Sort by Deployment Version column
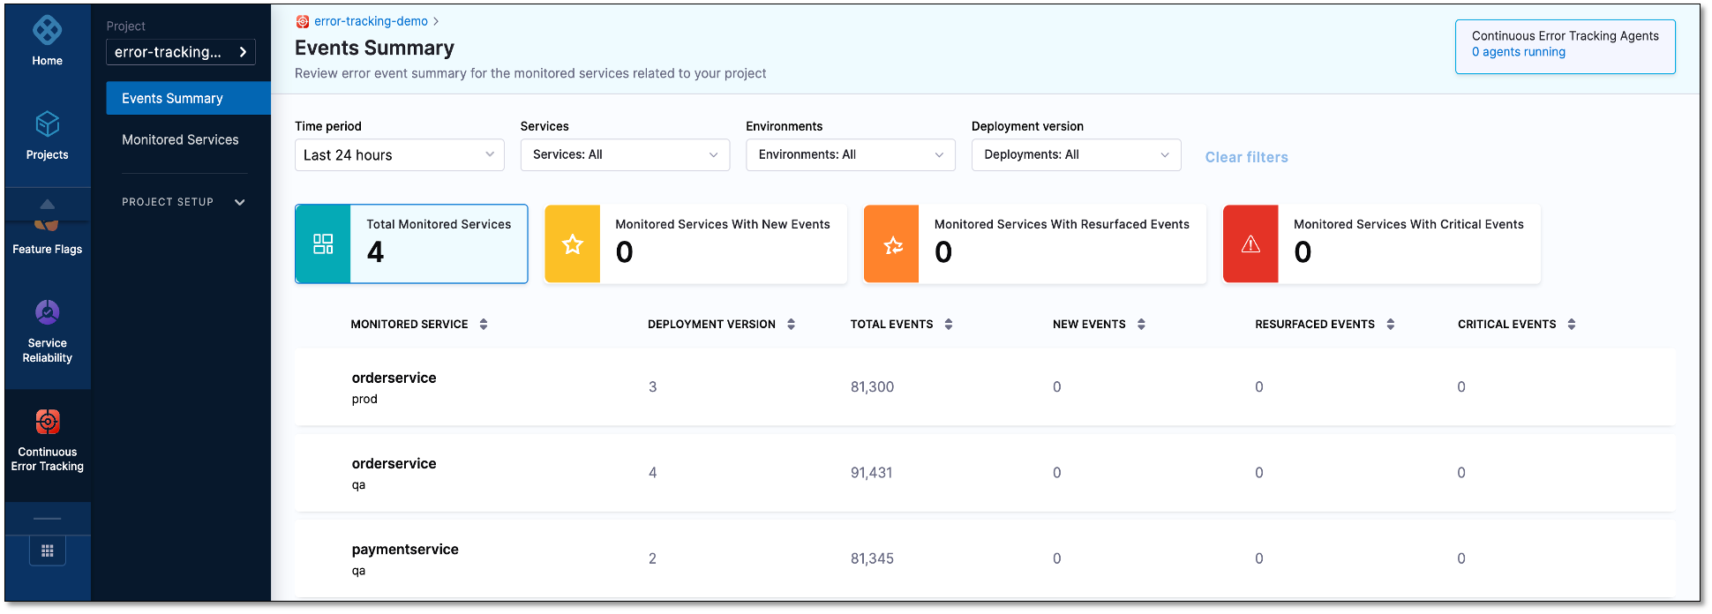The width and height of the screenshot is (1712, 614). click(x=792, y=325)
